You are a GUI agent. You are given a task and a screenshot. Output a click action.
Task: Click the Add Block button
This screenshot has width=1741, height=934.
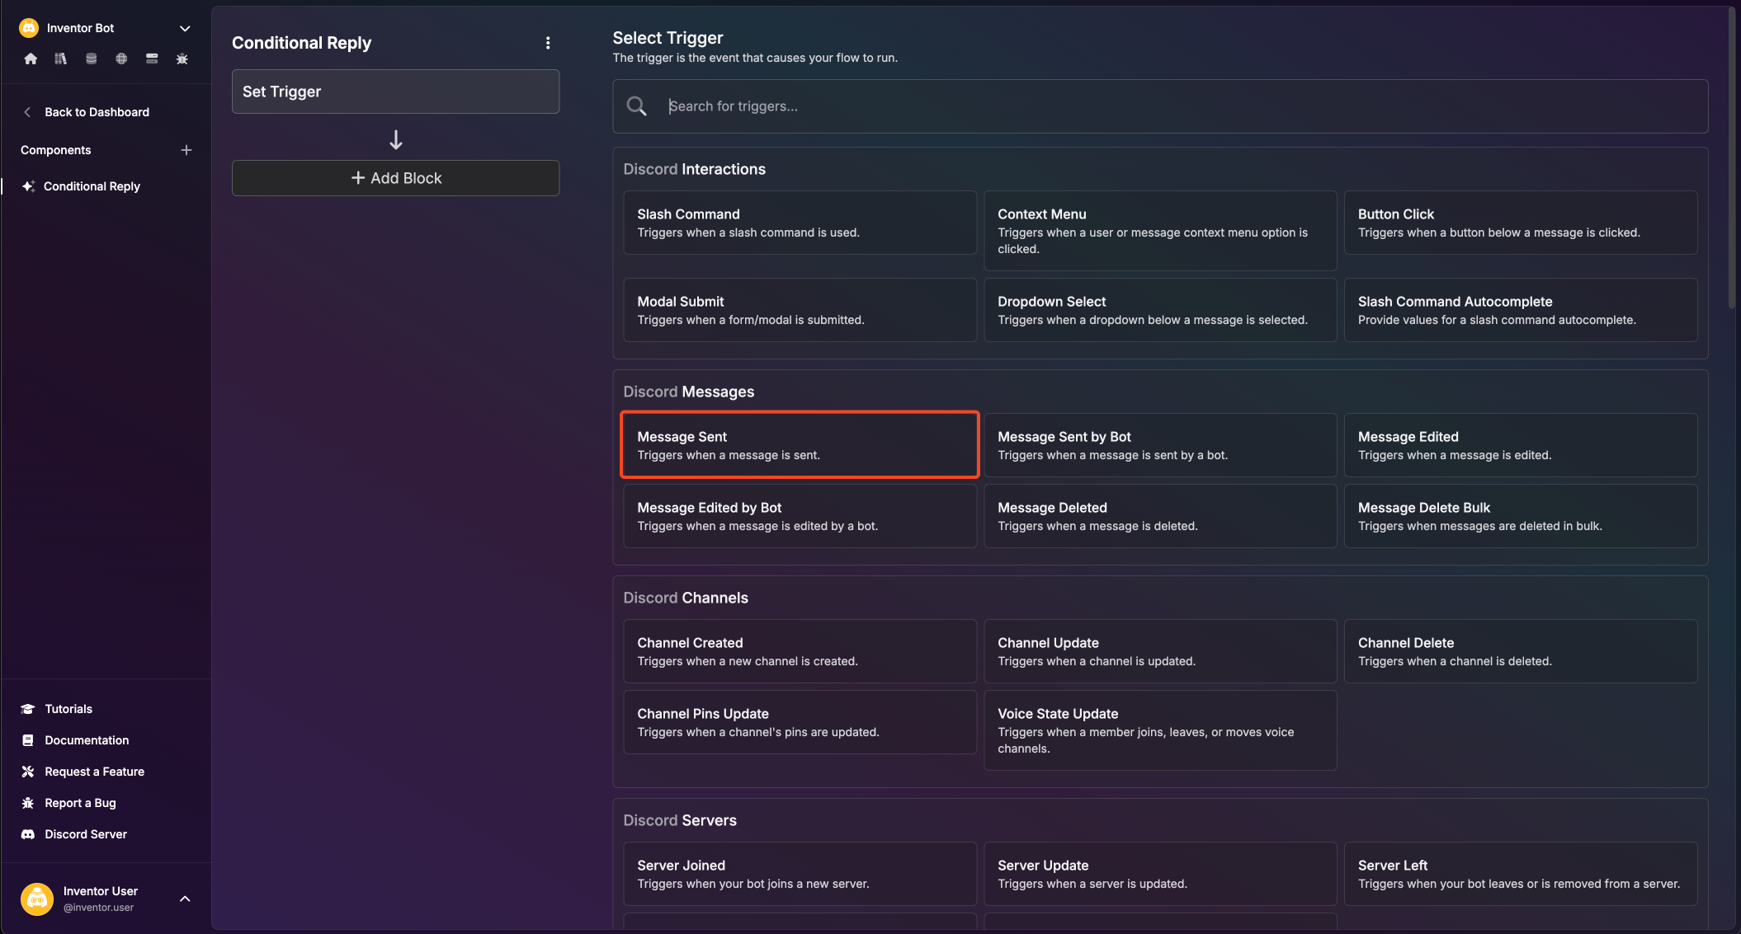(395, 178)
